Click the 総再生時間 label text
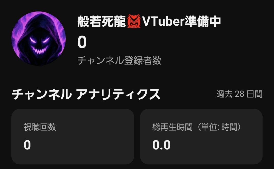Screen dimensions: 274x169 coord(173,127)
